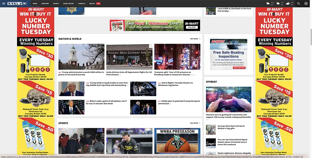
Task: Click the Trump saluting thumbnail
Action: (x=71, y=89)
